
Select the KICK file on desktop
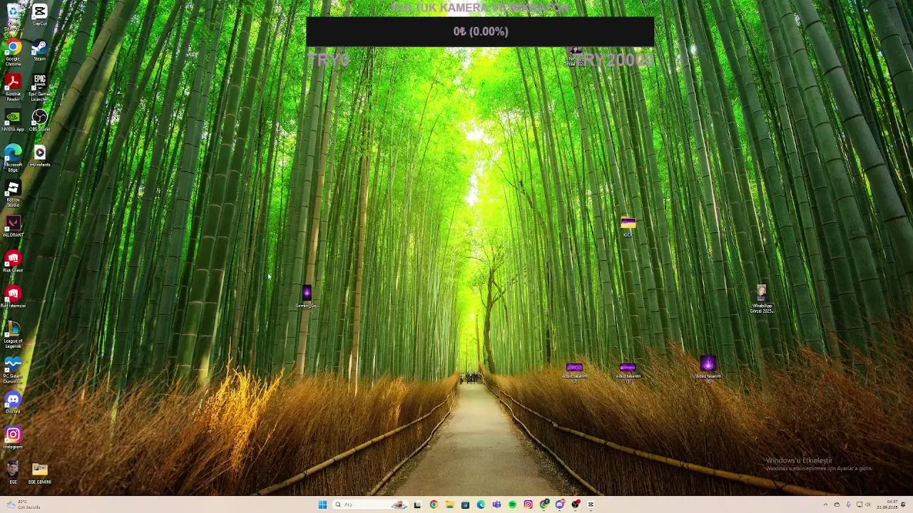tap(628, 227)
